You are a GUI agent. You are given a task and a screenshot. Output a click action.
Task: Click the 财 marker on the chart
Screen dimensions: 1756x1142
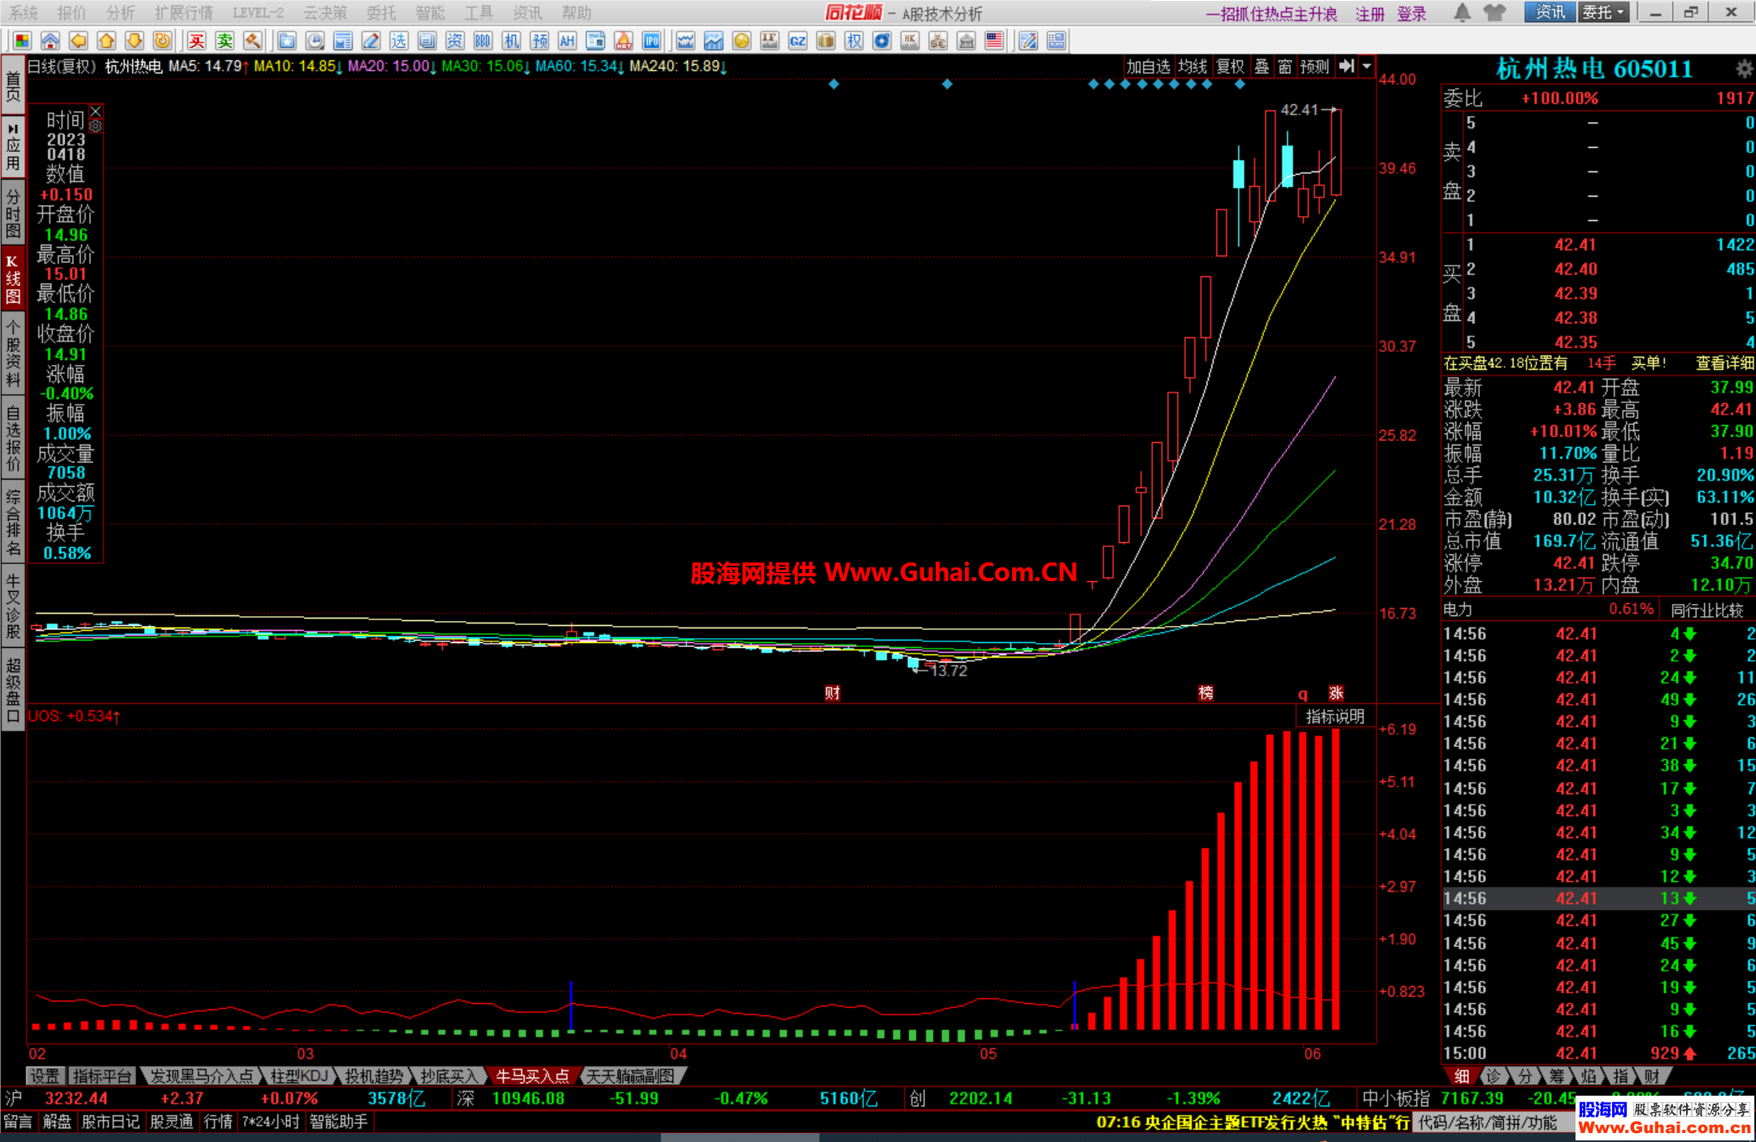coord(832,693)
